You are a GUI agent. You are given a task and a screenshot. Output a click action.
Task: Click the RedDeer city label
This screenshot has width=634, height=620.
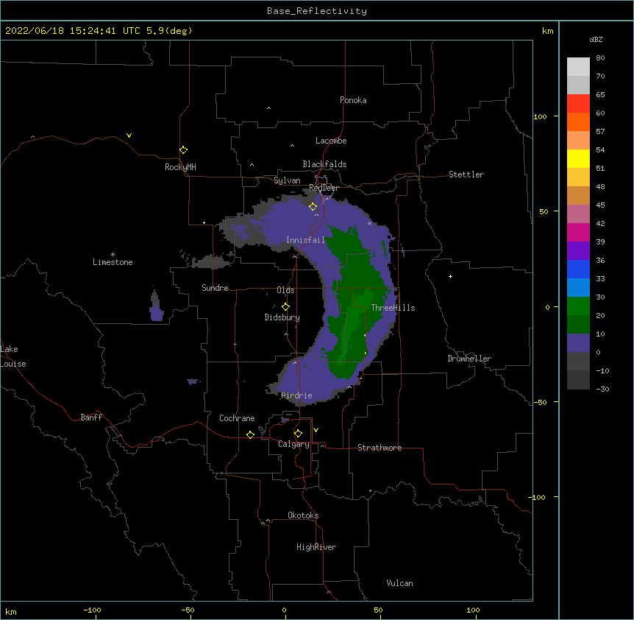pos(324,188)
